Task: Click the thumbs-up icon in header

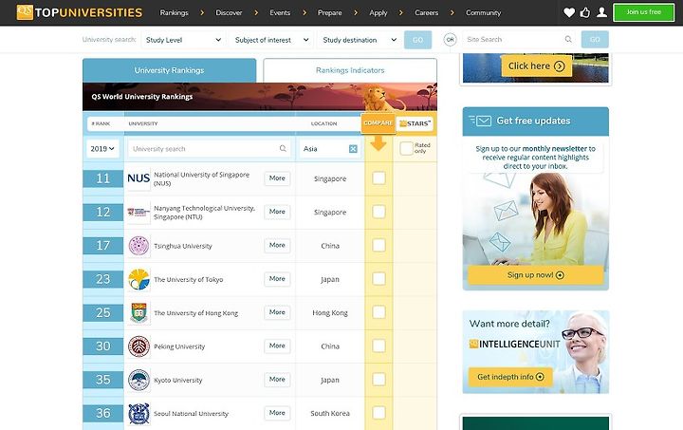Action: (x=585, y=12)
